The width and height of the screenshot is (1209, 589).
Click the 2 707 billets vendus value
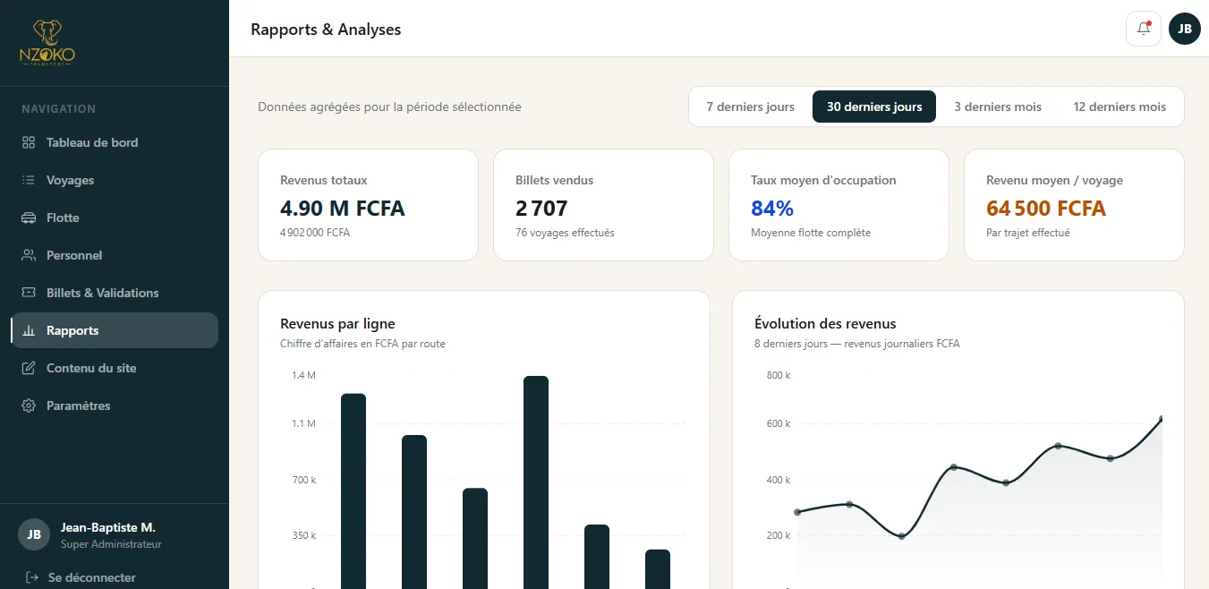pos(541,209)
